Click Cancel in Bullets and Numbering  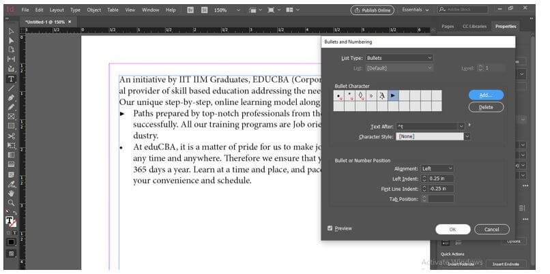point(491,230)
